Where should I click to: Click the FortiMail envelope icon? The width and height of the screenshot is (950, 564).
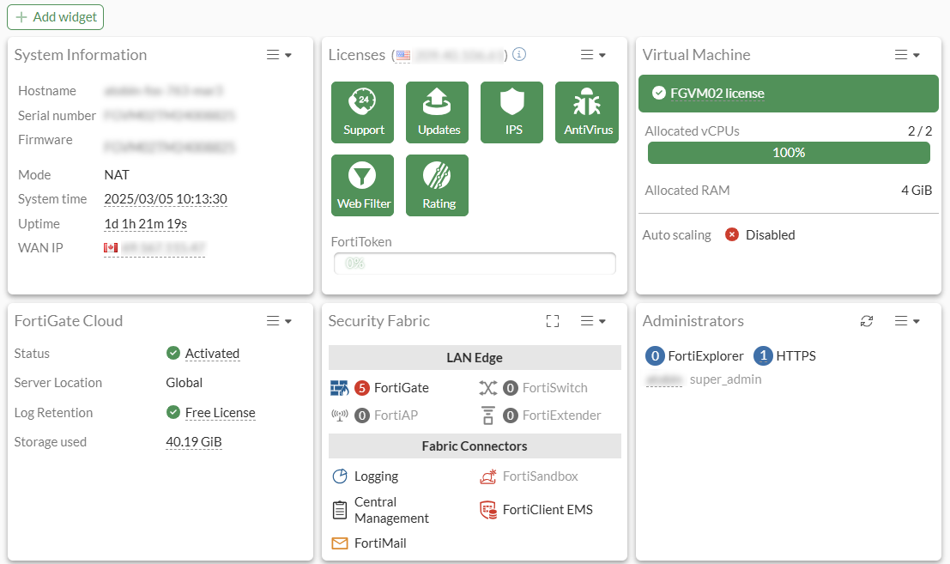click(340, 543)
